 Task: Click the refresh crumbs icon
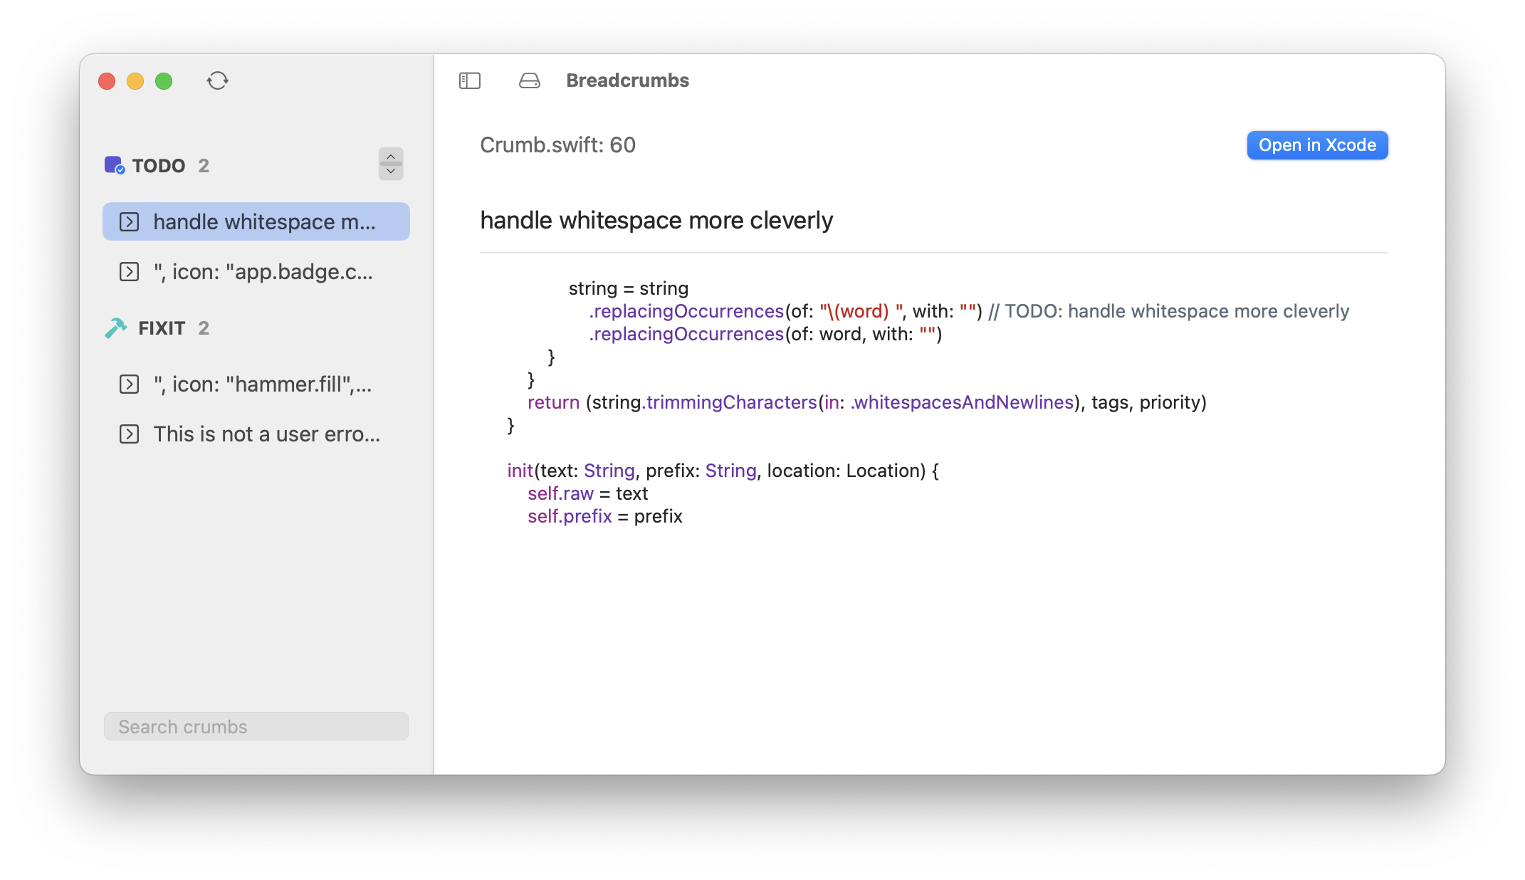(x=217, y=80)
